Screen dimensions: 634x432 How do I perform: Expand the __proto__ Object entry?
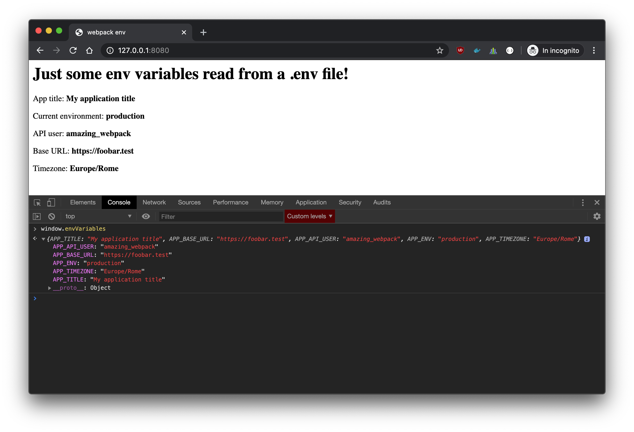(x=50, y=288)
